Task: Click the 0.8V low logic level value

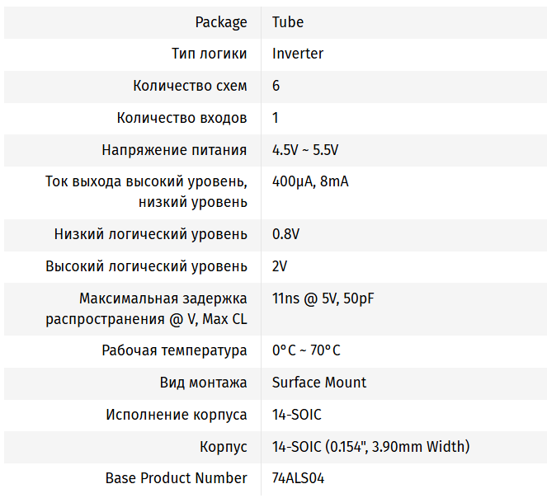Action: pyautogui.click(x=285, y=234)
